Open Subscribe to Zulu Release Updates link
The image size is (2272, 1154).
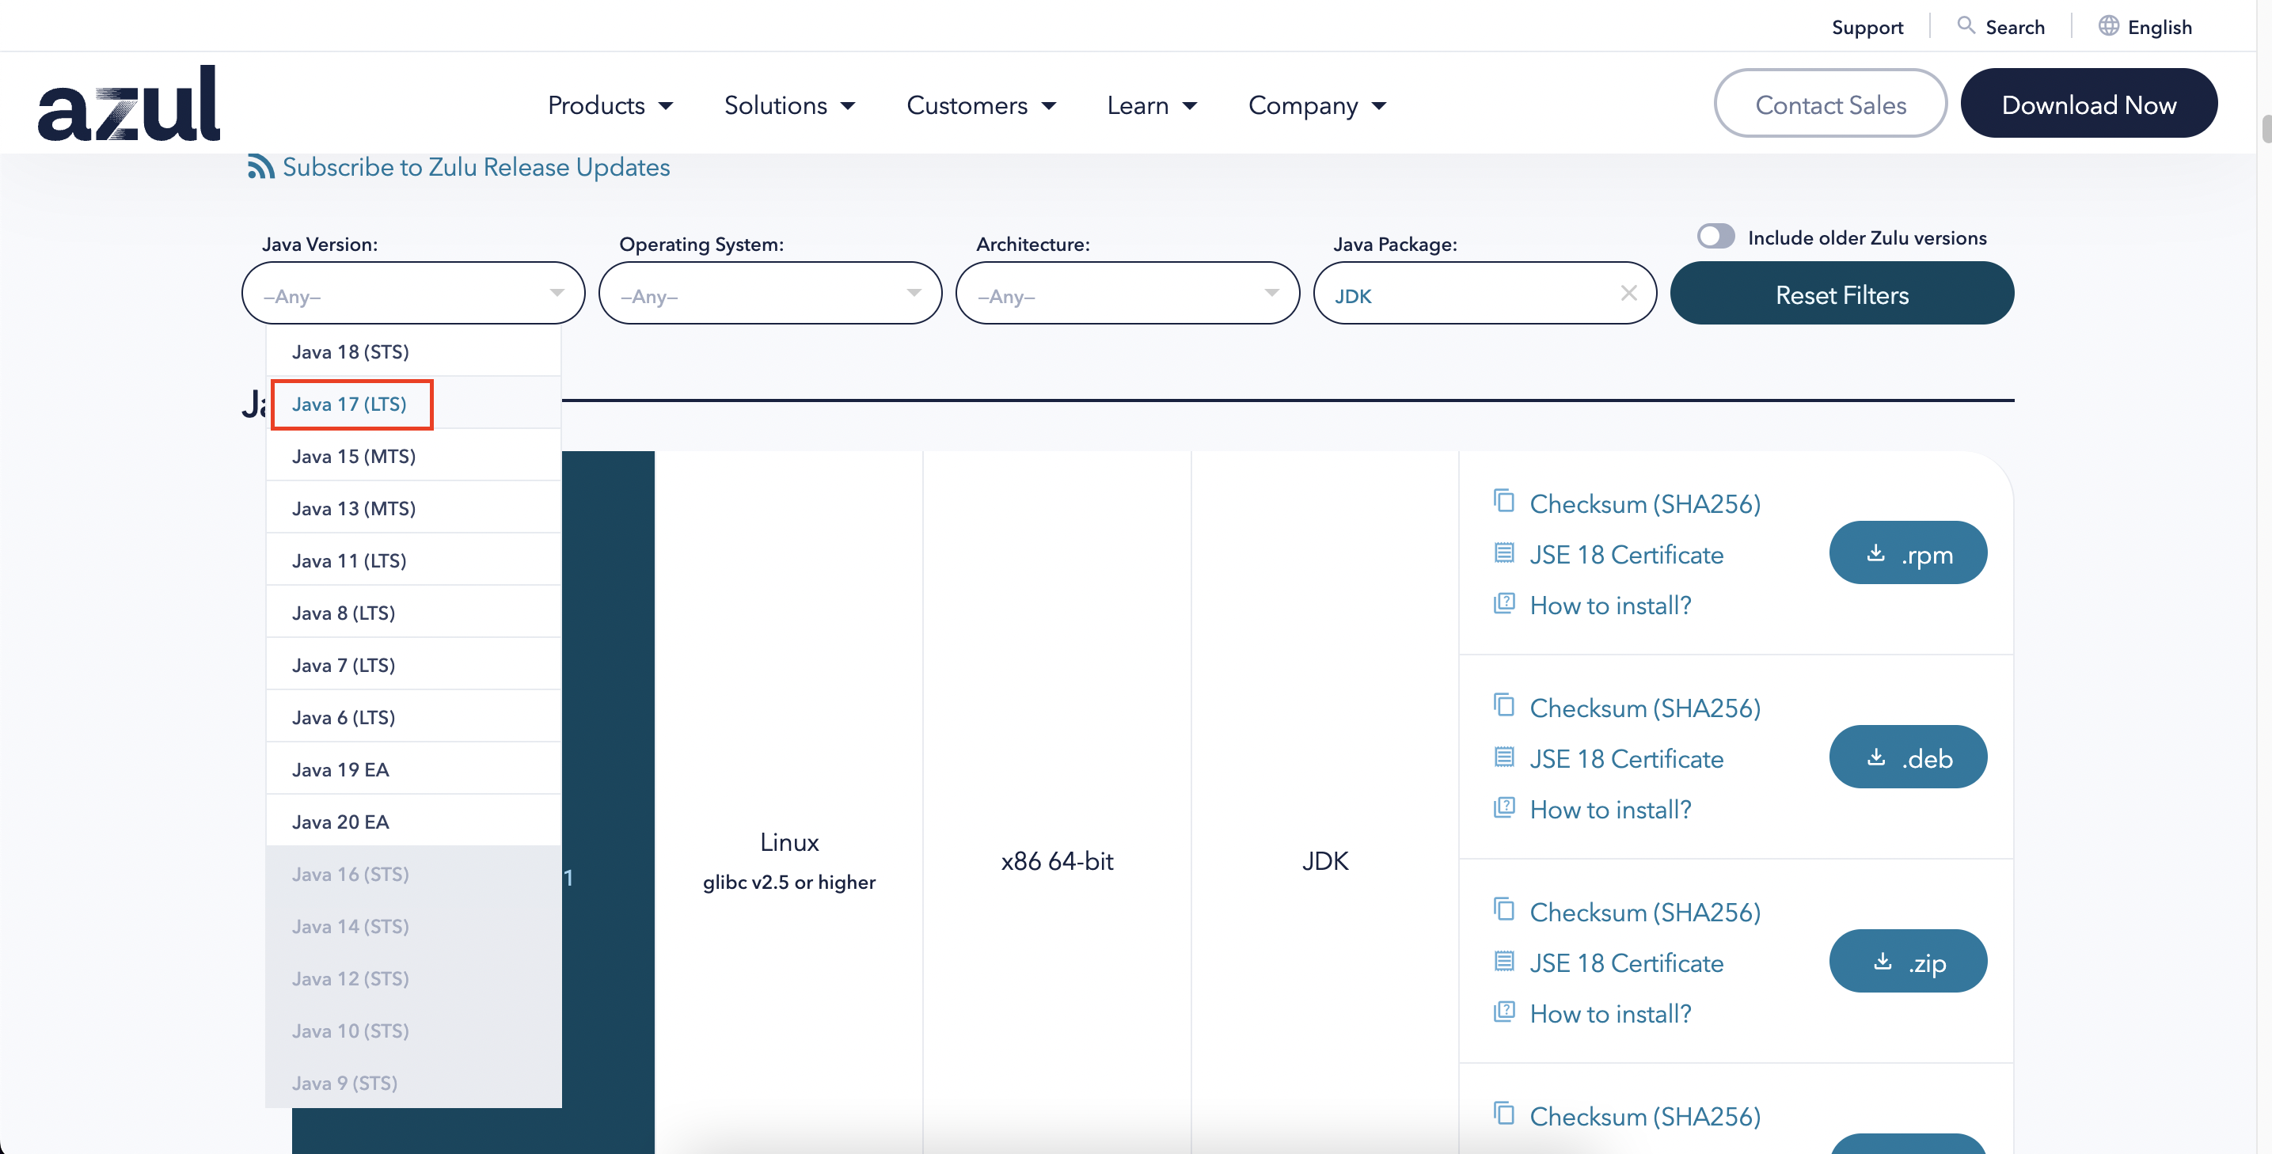tap(476, 167)
